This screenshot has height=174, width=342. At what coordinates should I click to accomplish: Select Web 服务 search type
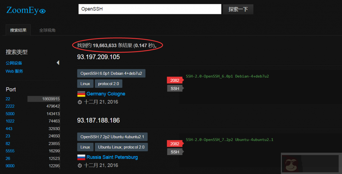pos(14,71)
